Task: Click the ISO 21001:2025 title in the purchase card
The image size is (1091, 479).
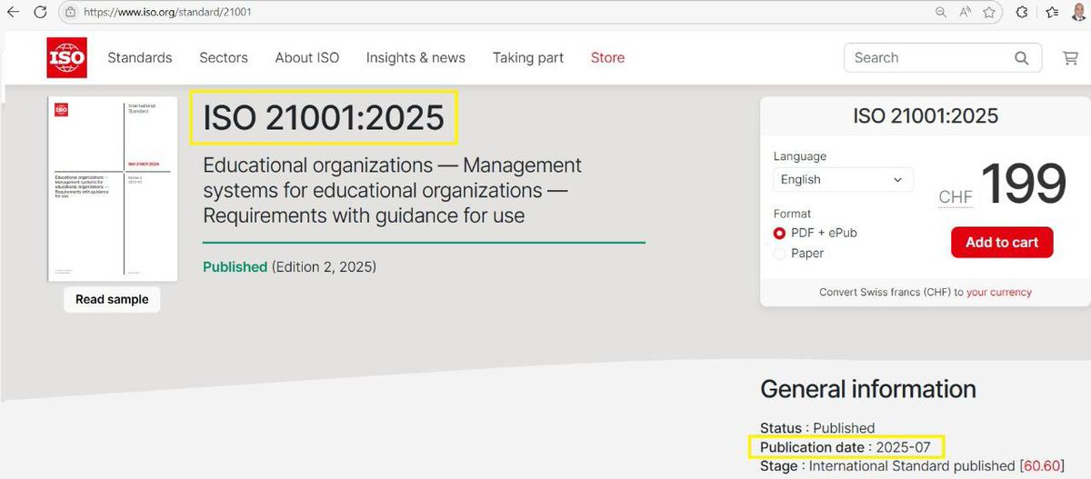Action: 926,115
